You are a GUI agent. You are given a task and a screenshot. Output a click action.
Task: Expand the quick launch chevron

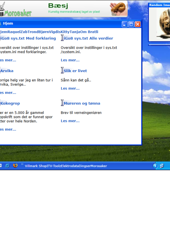point(22,164)
